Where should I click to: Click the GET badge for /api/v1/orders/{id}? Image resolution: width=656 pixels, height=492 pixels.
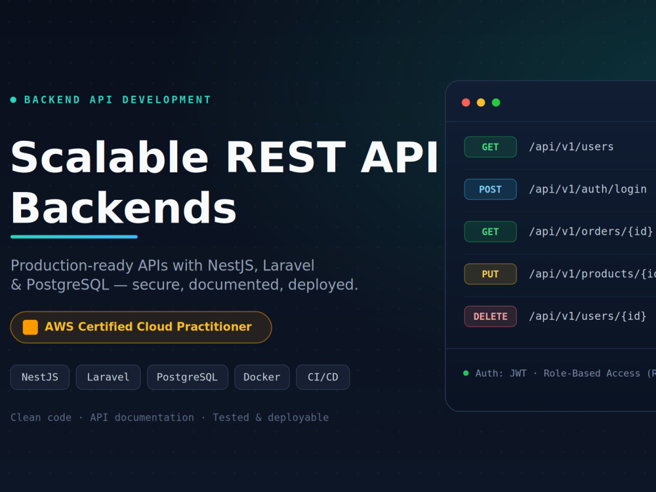point(490,232)
